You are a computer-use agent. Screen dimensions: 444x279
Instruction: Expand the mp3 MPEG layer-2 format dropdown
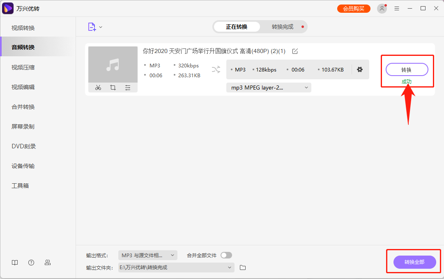click(268, 87)
